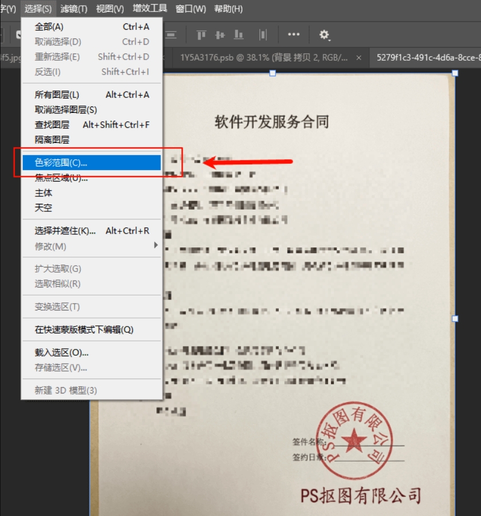Open the alignment settings gear icon
This screenshot has height=516, width=481.
[x=324, y=35]
